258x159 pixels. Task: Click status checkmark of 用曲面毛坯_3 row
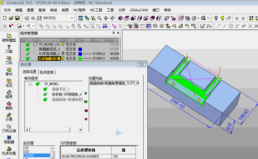click(28, 49)
